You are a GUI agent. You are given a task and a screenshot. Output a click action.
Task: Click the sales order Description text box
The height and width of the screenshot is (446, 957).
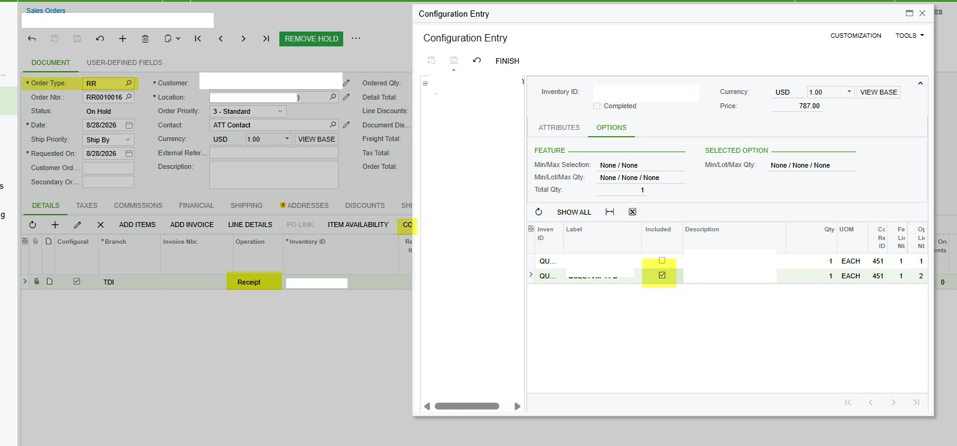click(274, 175)
